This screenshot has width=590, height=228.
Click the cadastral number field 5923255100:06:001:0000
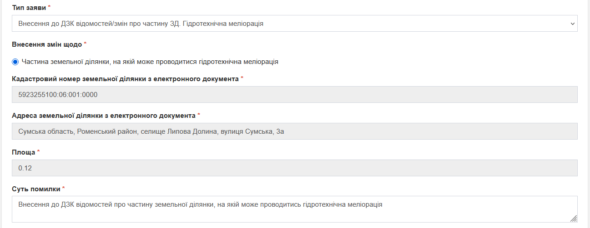[x=294, y=95]
